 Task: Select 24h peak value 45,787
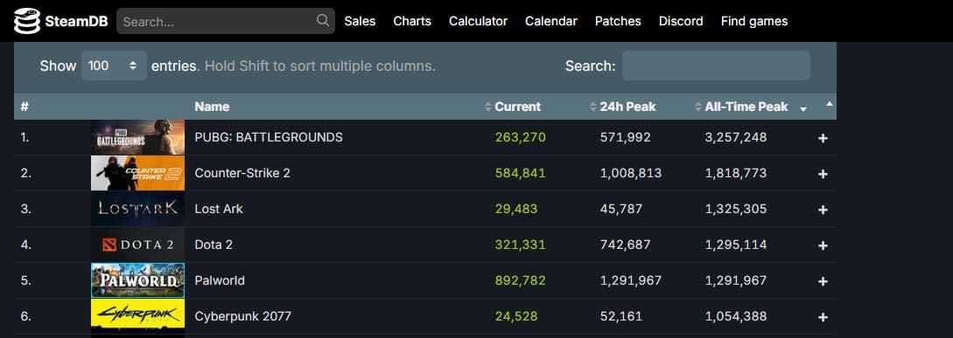click(621, 209)
